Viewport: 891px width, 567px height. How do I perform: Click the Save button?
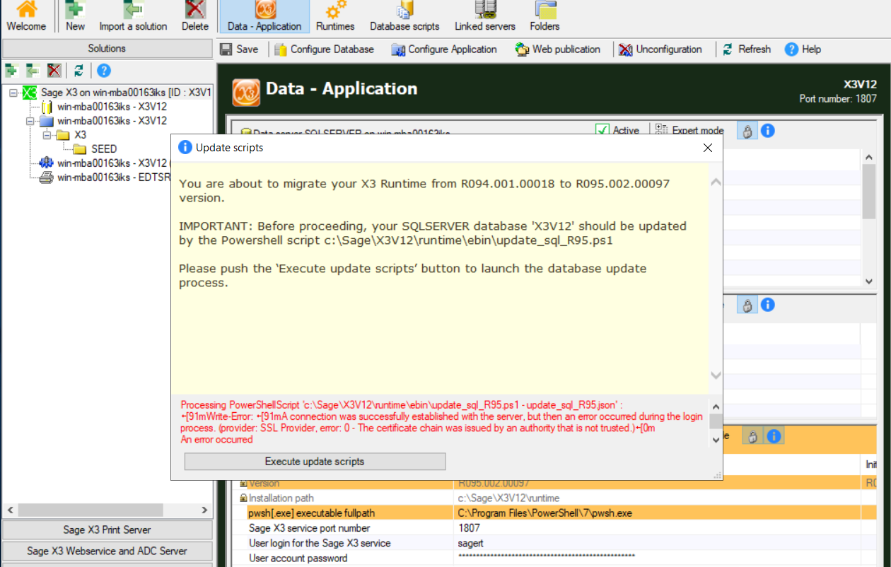coord(239,49)
